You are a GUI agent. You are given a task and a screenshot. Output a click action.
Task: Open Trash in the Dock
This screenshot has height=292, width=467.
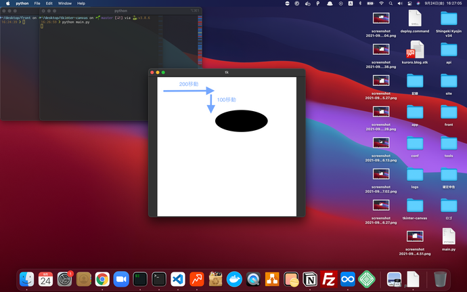coord(440,280)
